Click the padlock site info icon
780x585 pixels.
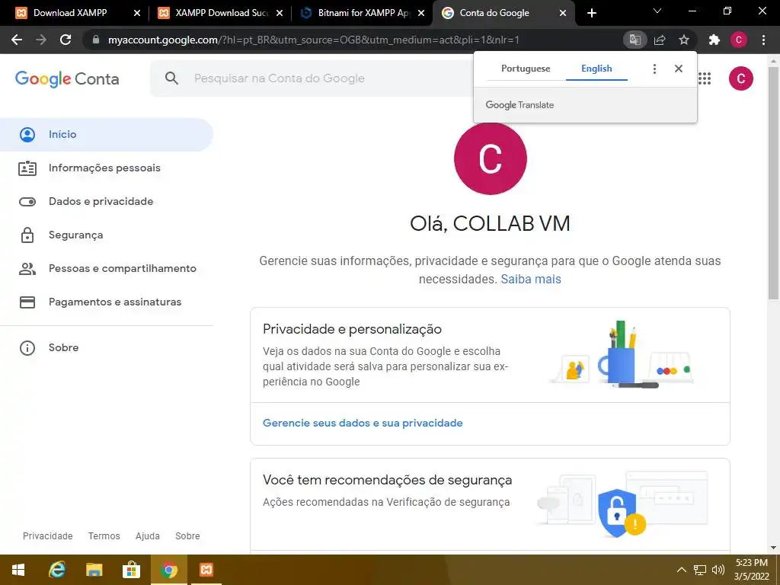coord(96,40)
